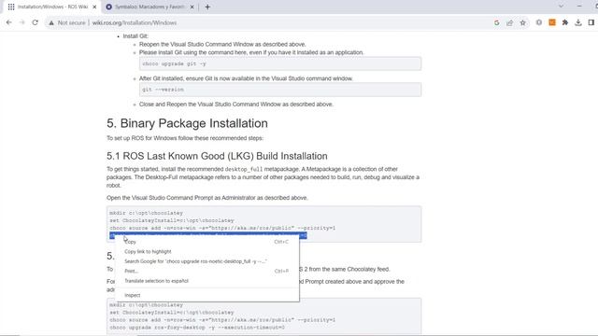Screen dimensions: 598x336
Task: Switch to the Installation/Windows ROS Wiki tab
Action: pyautogui.click(x=52, y=7)
